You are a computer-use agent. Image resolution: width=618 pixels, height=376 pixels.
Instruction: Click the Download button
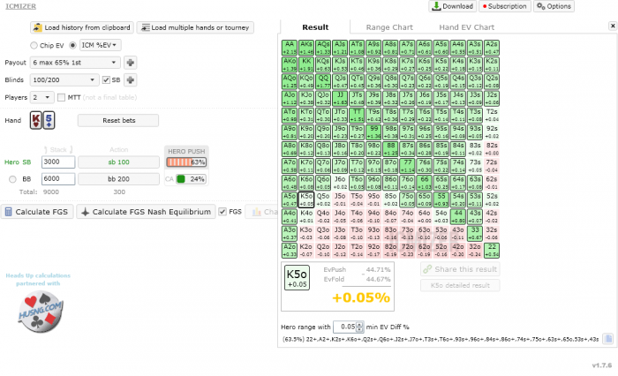click(452, 6)
